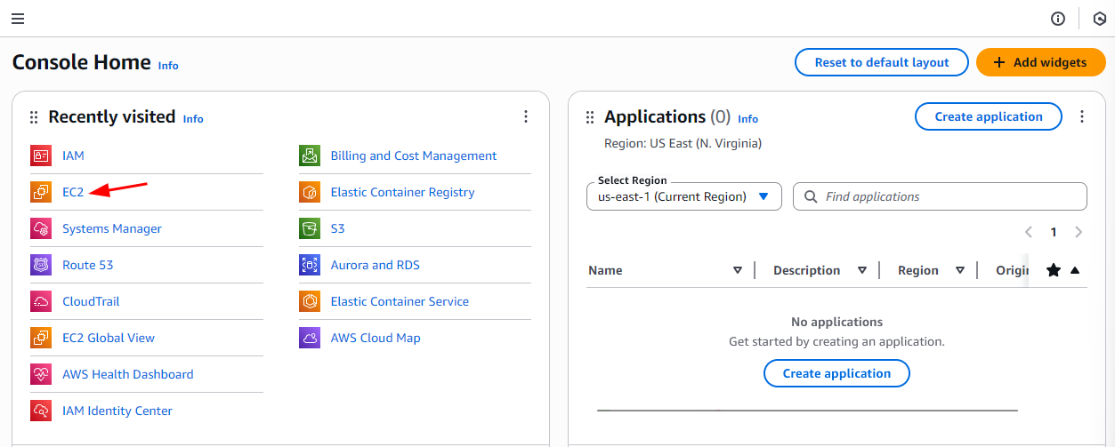Click the S3 bucket icon

point(310,228)
